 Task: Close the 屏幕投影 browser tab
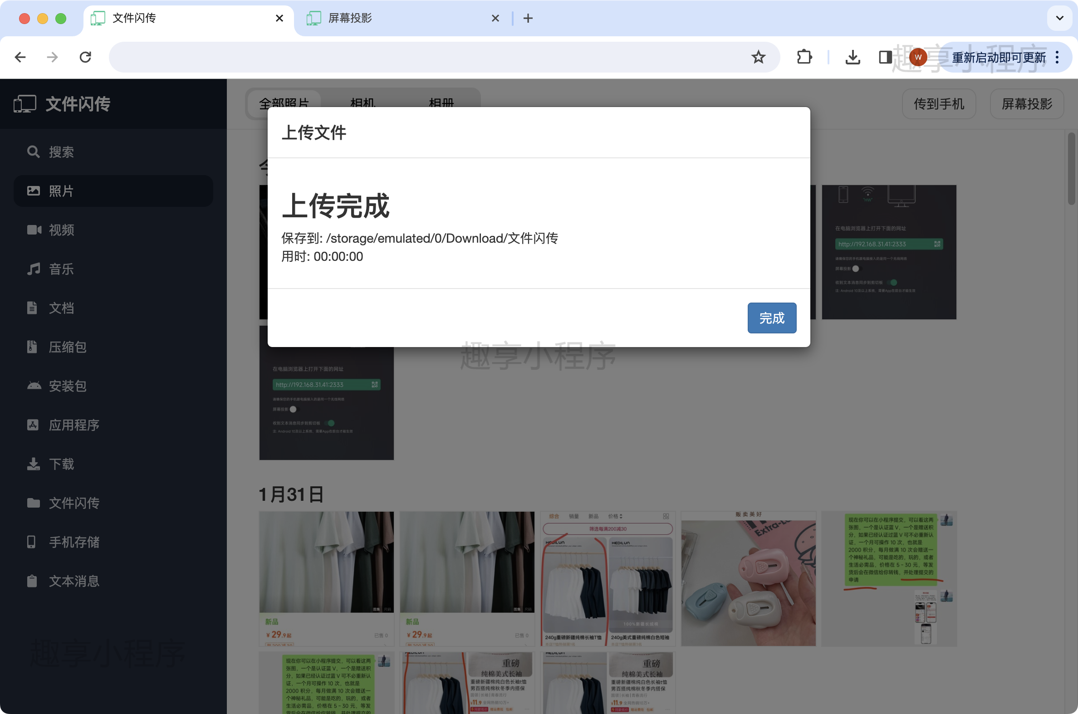(x=495, y=18)
